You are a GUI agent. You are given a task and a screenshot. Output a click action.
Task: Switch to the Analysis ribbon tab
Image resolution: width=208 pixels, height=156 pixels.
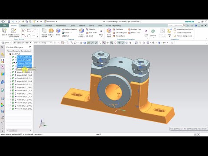(24, 26)
